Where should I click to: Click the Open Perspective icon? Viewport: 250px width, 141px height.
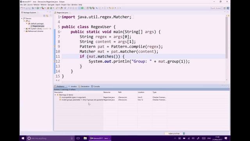(225, 8)
